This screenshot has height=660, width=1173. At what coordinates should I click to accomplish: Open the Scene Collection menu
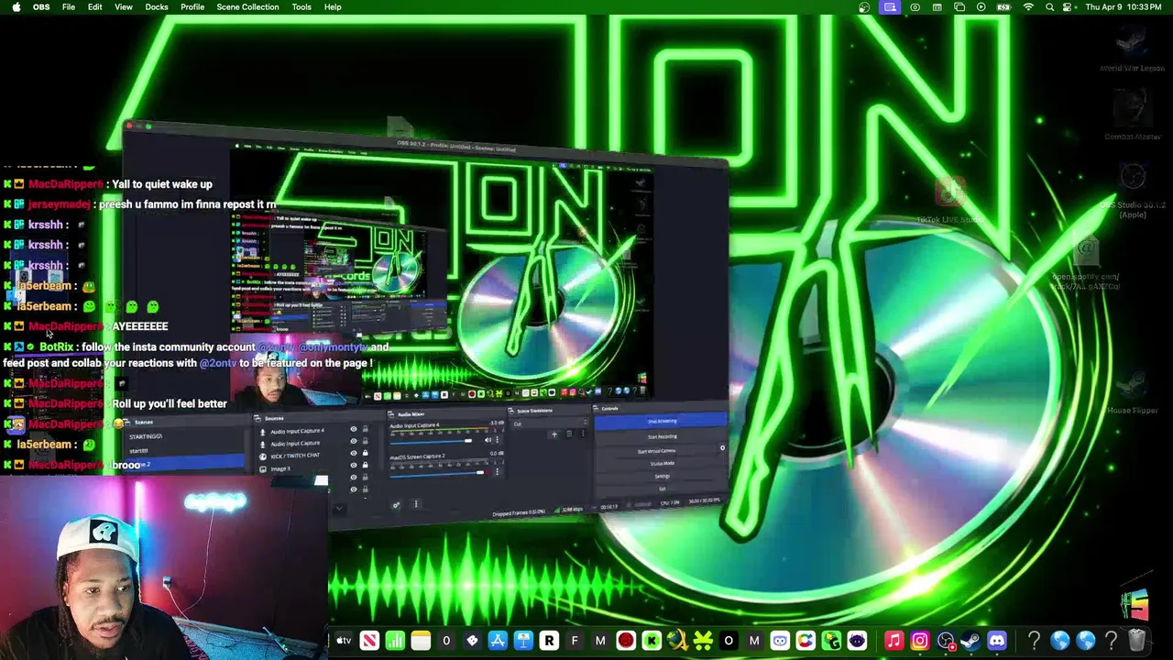point(247,7)
